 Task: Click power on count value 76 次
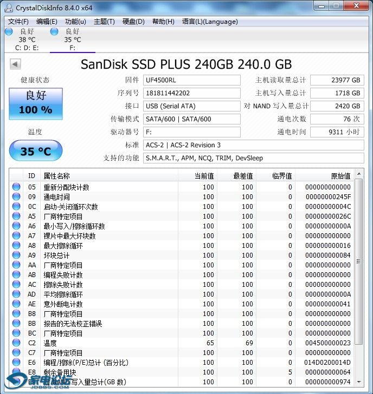tap(337, 119)
